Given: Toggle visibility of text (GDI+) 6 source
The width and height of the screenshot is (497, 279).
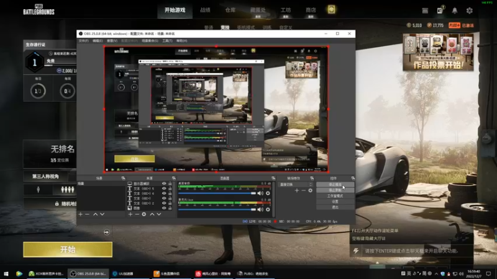Looking at the screenshot, I should [x=164, y=193].
